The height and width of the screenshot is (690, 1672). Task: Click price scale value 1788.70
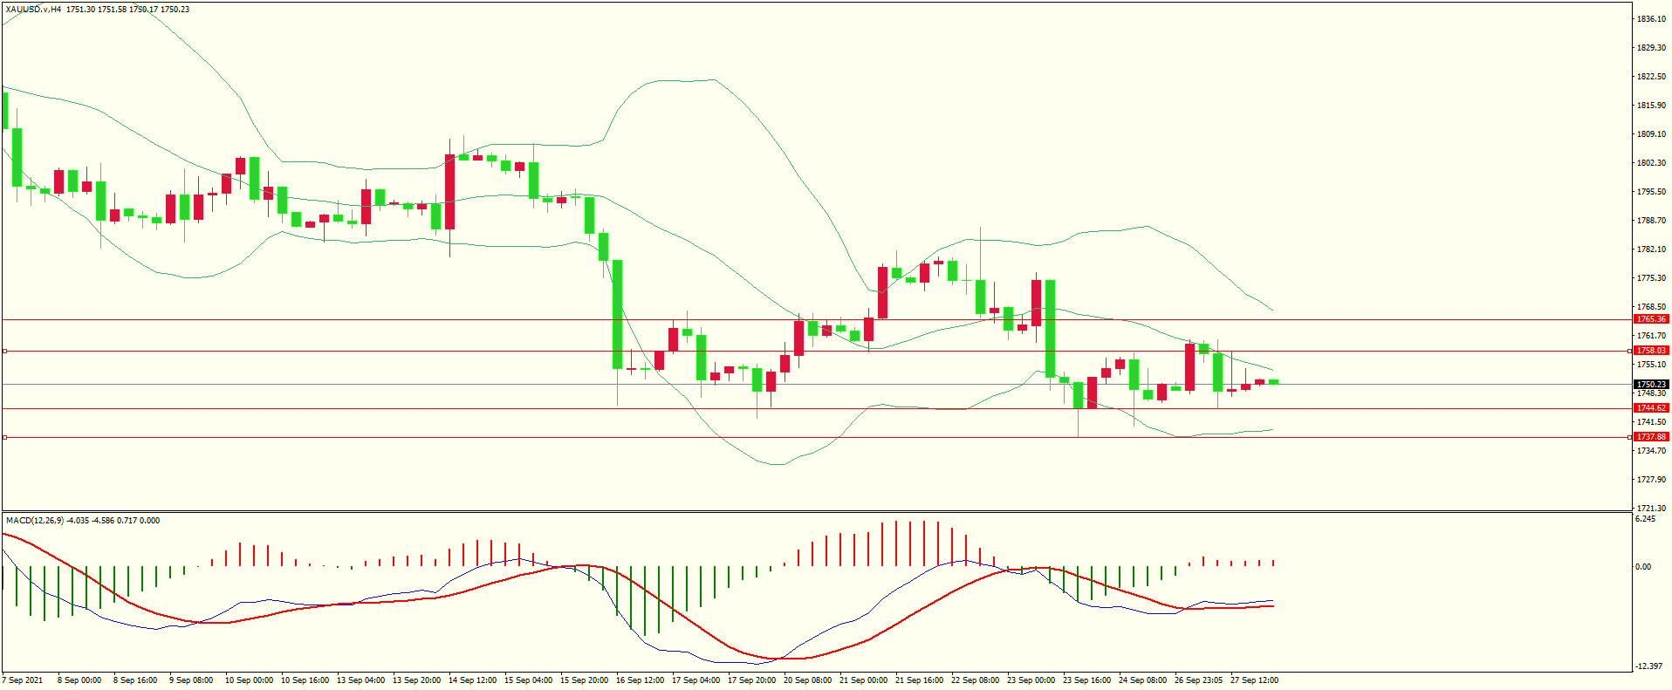pyautogui.click(x=1651, y=221)
